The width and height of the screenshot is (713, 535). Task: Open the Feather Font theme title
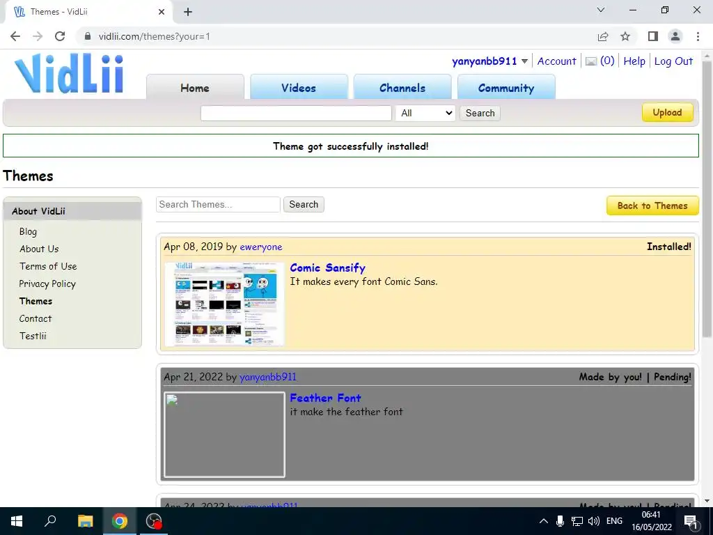pos(326,398)
